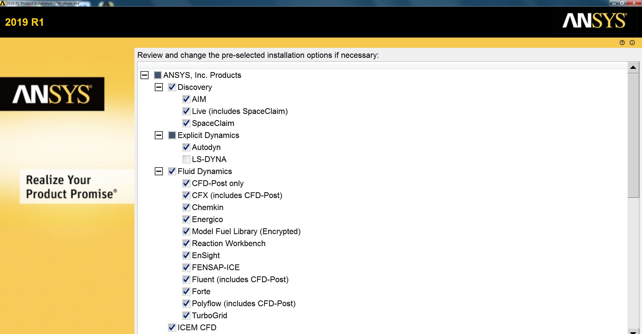Enable the LS-DYNA checkbox
Screen dimensions: 642x334
point(186,159)
